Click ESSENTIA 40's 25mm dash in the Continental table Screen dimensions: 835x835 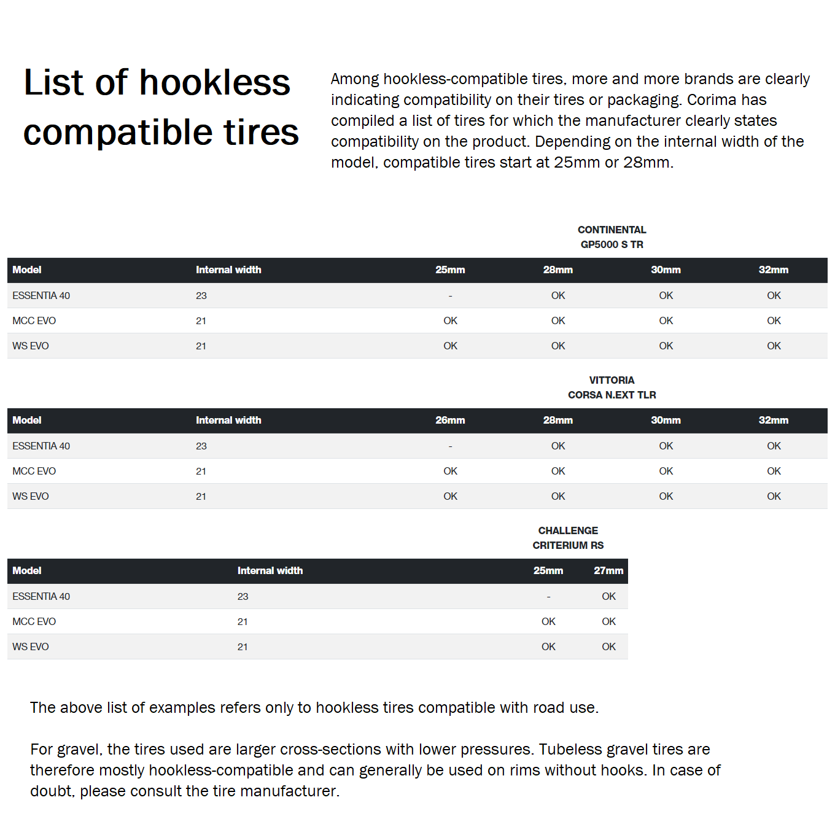pyautogui.click(x=450, y=296)
